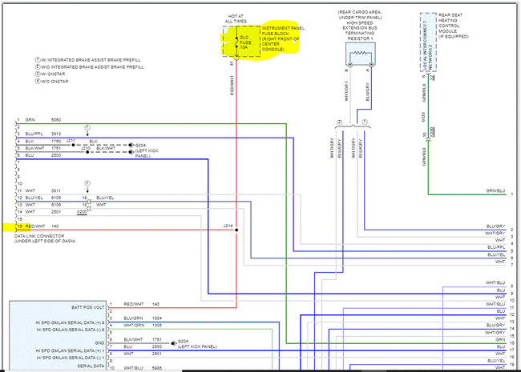Click HI SPD GMLAN SERIAL DATA (+) 1
Image resolution: width=521 pixels, height=372 pixels.
click(x=70, y=350)
